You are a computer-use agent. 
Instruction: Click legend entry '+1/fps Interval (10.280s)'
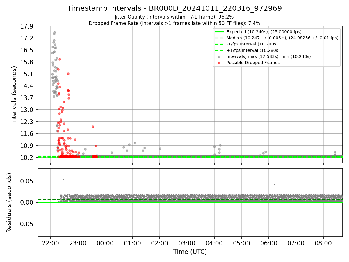point(253,50)
